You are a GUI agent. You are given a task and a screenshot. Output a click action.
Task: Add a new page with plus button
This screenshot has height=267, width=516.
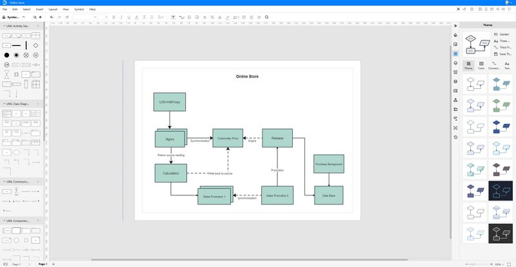[54, 264]
